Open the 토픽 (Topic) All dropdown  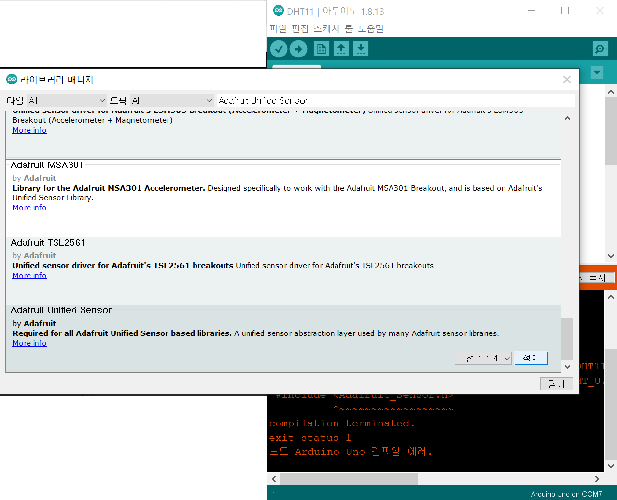click(x=172, y=100)
